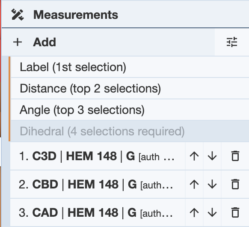Move CBD selection up with arrow
This screenshot has width=249, height=227.
[194, 185]
